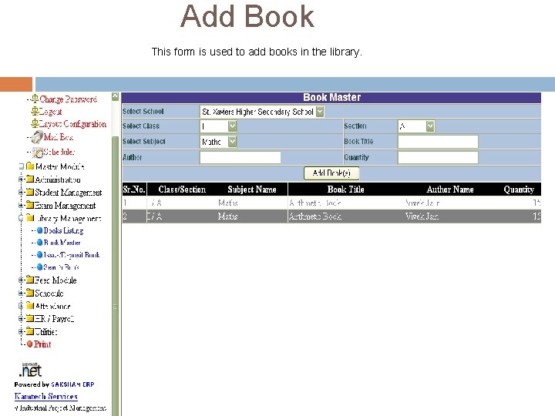Click the red Print bullet icon

tap(30, 344)
